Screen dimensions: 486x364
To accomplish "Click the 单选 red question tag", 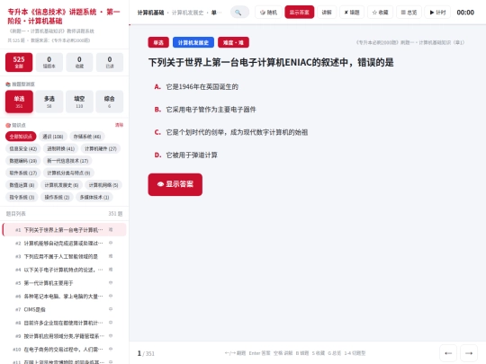I will 158,43.
